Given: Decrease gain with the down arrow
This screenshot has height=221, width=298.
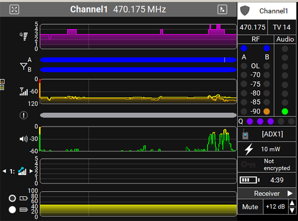Looking at the screenshot, I should [x=292, y=211].
